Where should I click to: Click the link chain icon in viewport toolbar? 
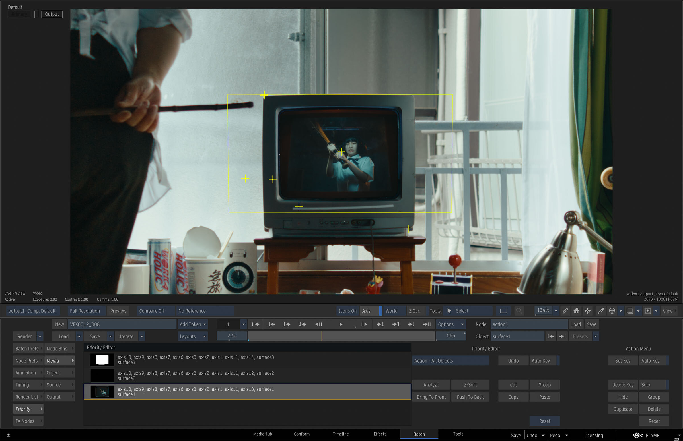click(565, 311)
